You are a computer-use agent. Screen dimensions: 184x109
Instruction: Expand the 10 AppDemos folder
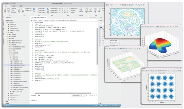click(x=7, y=100)
